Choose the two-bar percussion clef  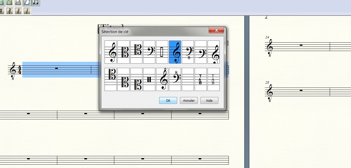click(149, 79)
